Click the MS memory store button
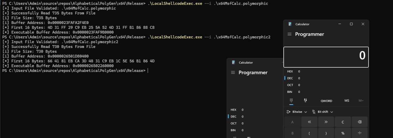Image resolution: width=393 pixels, height=138 pixels. click(x=347, y=101)
